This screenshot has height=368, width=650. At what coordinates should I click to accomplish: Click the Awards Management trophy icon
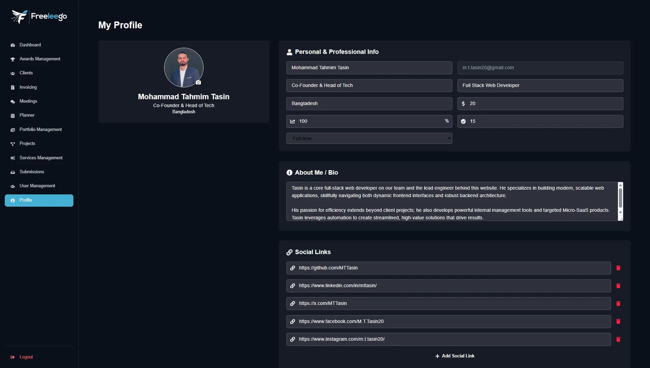13,59
